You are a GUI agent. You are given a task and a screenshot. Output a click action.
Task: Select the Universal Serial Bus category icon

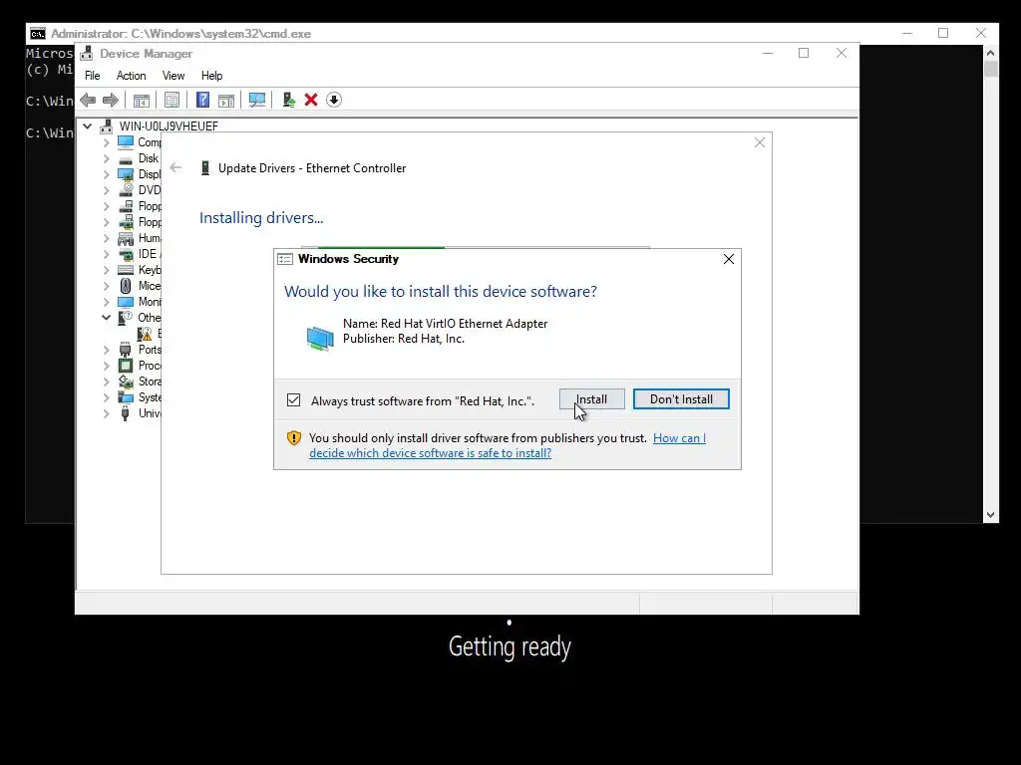click(x=126, y=413)
